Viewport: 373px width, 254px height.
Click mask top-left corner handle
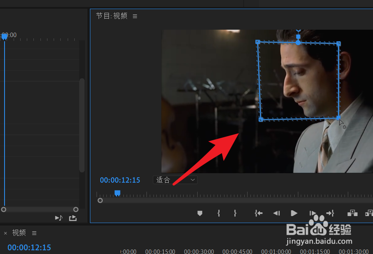257,42
